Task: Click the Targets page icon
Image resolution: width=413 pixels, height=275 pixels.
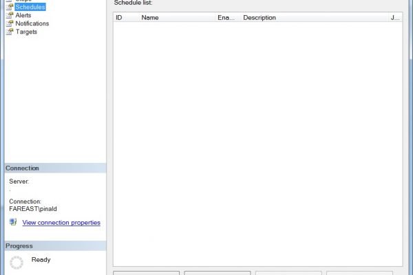Action: 10,32
